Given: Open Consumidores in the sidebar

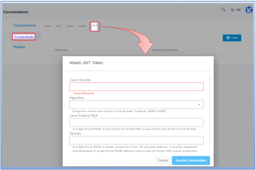Looking at the screenshot, I should [25, 25].
